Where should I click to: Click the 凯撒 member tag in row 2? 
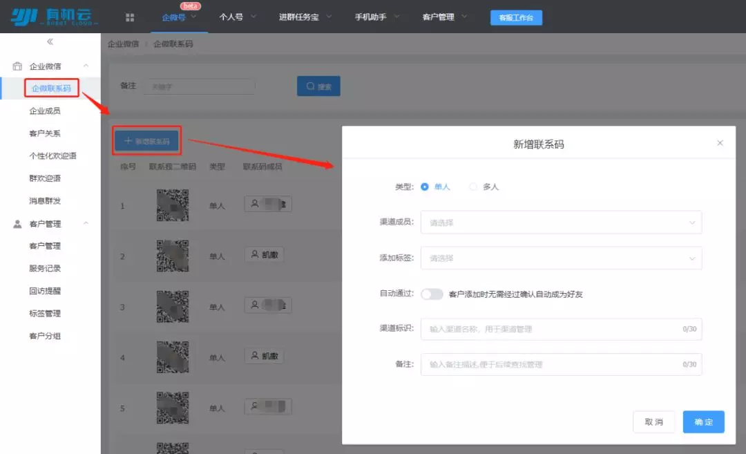(x=264, y=255)
